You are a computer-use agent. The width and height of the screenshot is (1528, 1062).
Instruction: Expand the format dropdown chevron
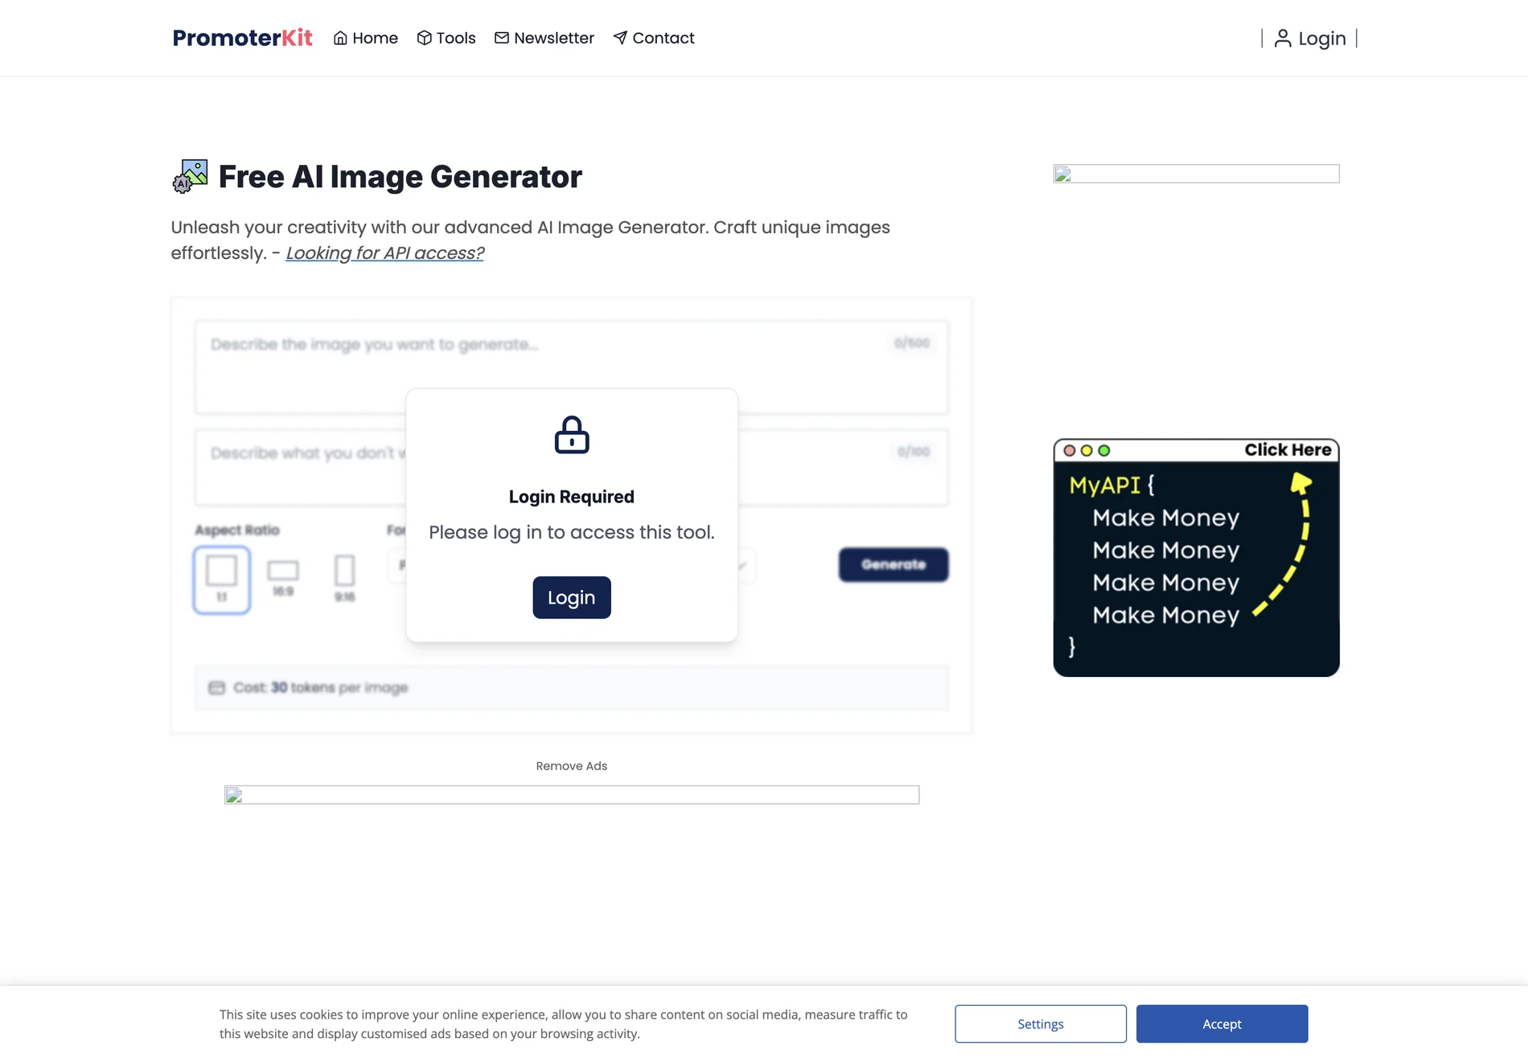(744, 565)
